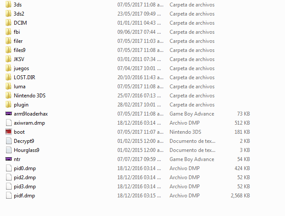This screenshot has height=216, width=285.
Task: Click the DCIM folder icon
Action: pos(9,23)
